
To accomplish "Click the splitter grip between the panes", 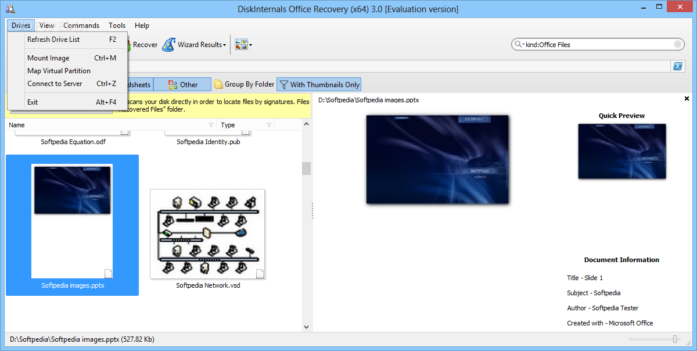I will pos(312,210).
